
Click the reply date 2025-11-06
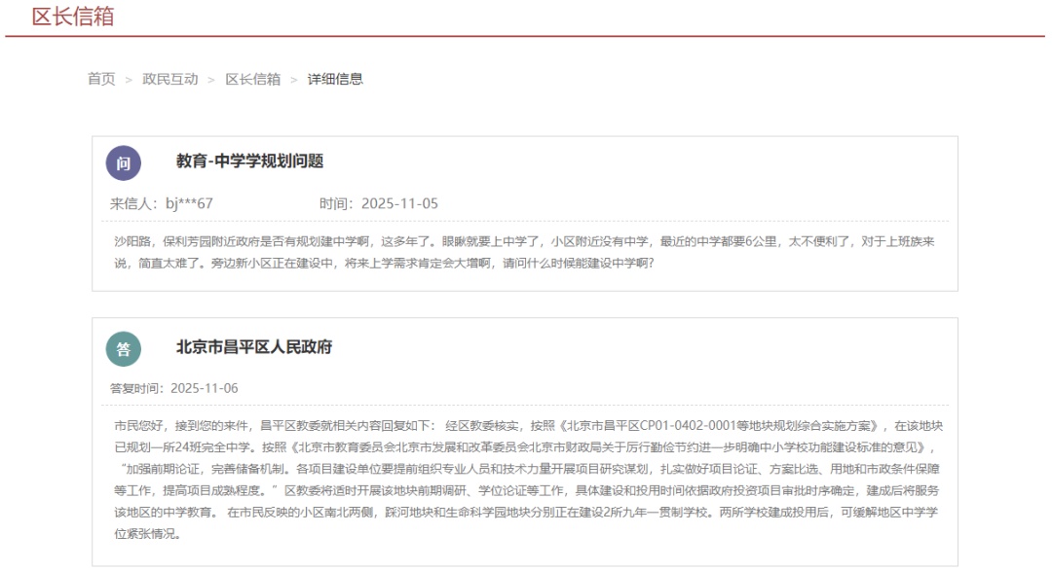[x=205, y=388]
